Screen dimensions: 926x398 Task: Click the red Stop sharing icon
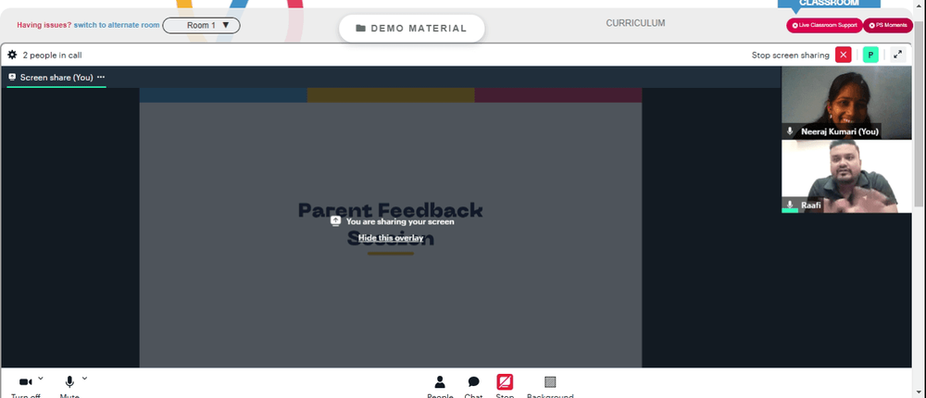tap(505, 382)
